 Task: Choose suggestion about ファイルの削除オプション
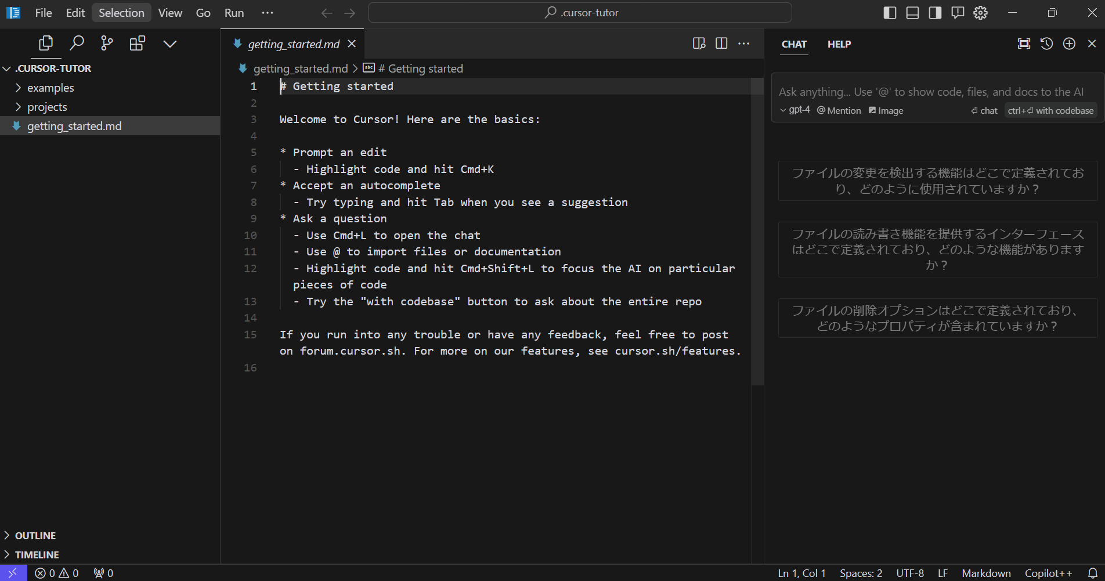tap(938, 318)
